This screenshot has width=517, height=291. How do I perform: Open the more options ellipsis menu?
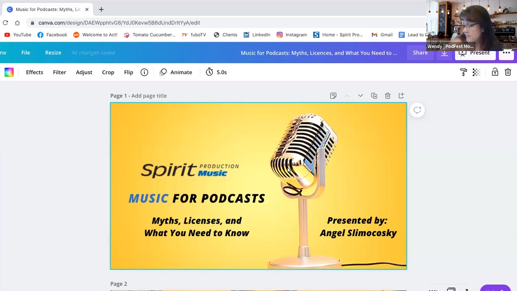click(x=507, y=53)
